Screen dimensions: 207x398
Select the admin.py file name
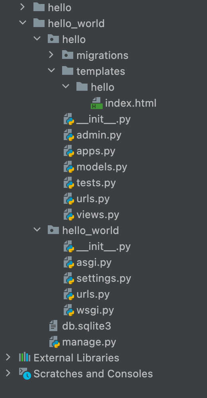point(99,135)
